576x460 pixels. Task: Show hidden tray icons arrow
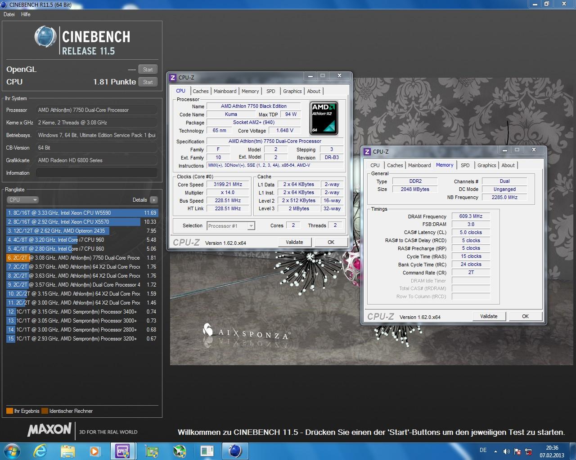pos(496,451)
